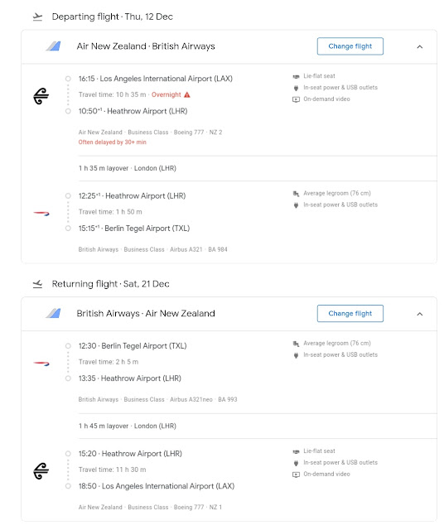Change the departing flight
Screen dimensions: 444x530
(350, 46)
